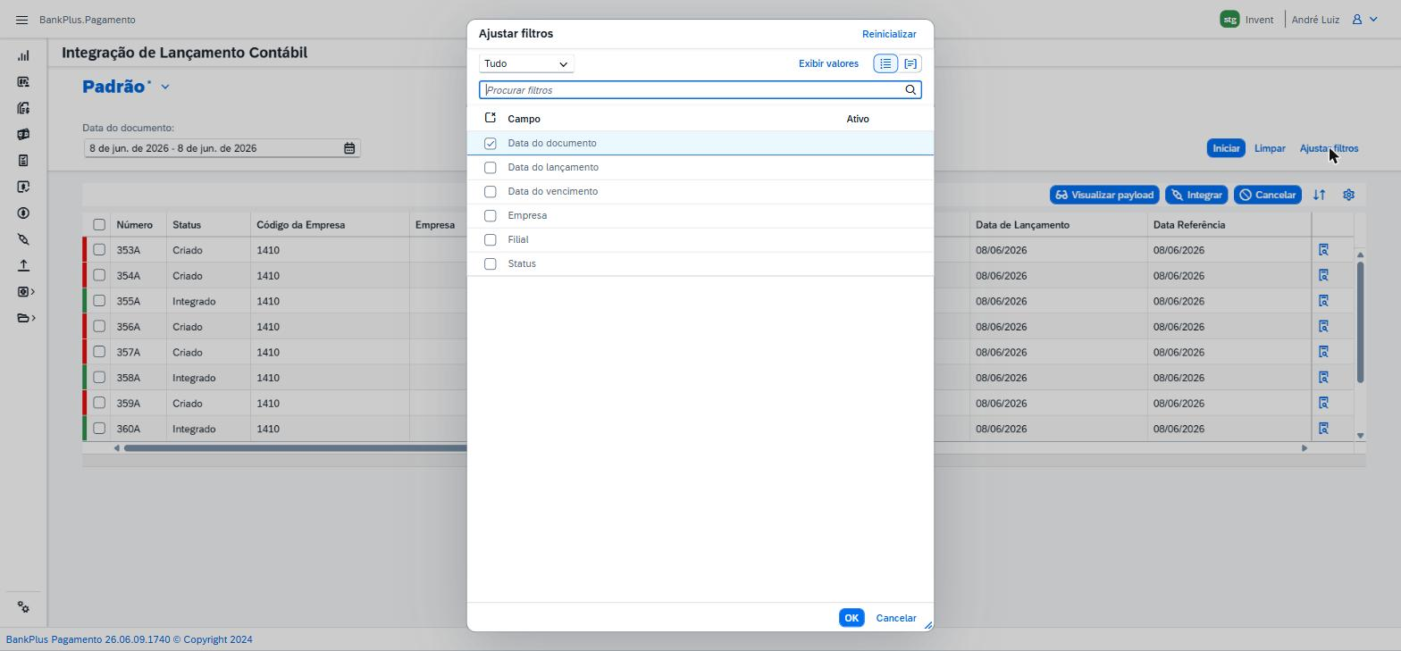This screenshot has height=651, width=1401.
Task: Open the calendar picker for Data do documento
Action: pyautogui.click(x=349, y=148)
